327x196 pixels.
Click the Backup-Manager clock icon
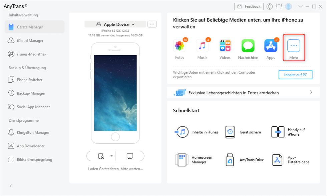[11, 93]
